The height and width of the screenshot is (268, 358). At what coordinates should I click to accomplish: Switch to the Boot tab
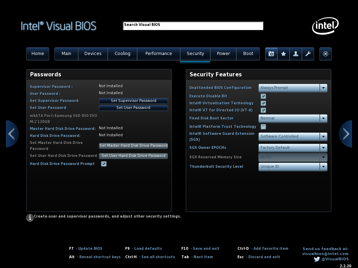click(x=248, y=54)
